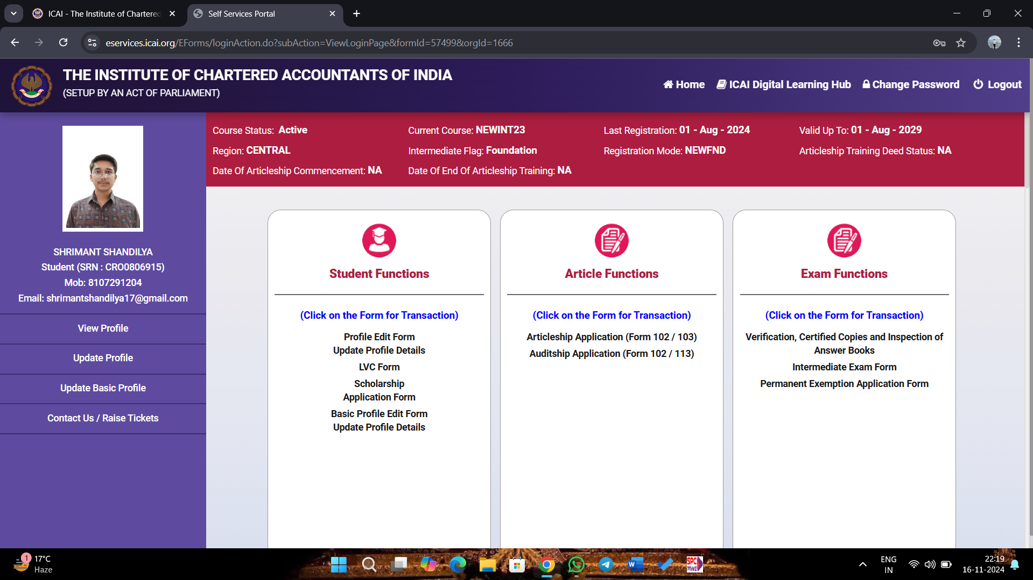Screen dimensions: 1033x580
Task: Bookmark this page with the star icon
Action: pyautogui.click(x=961, y=43)
